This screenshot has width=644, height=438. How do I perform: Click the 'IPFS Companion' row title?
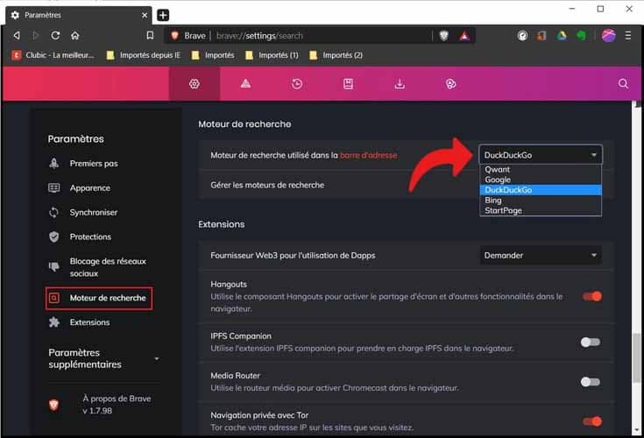tap(241, 336)
